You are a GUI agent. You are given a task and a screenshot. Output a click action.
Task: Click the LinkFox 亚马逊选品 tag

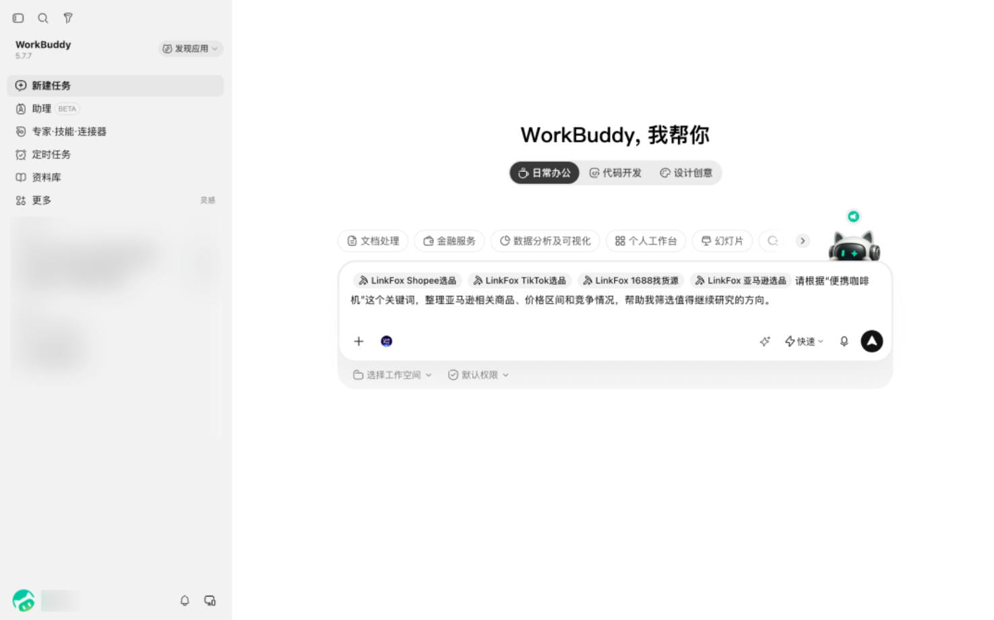(x=741, y=280)
